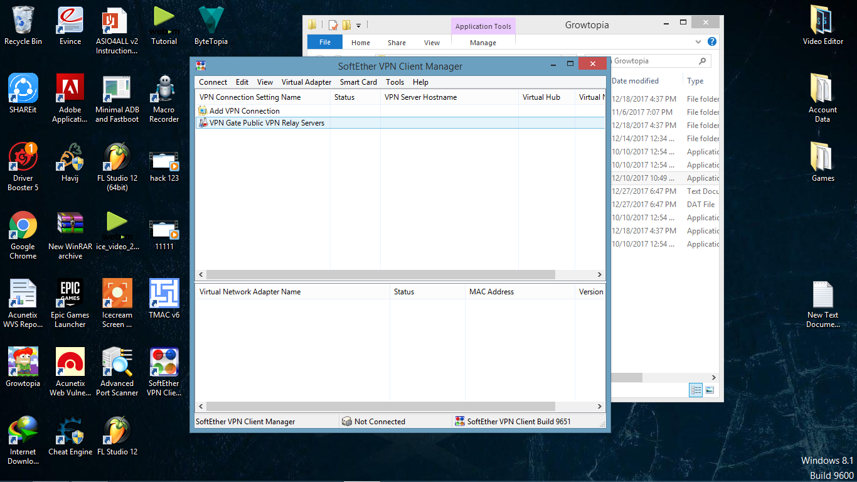857x482 pixels.
Task: Open the Edit menu in SoftEther
Action: coord(242,82)
